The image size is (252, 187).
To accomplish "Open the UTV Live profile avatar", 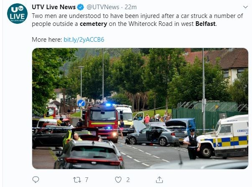I will click(17, 14).
